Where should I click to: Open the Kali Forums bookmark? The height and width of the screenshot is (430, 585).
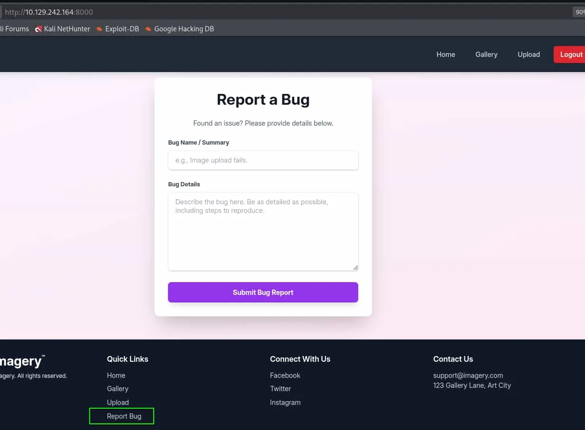[14, 29]
